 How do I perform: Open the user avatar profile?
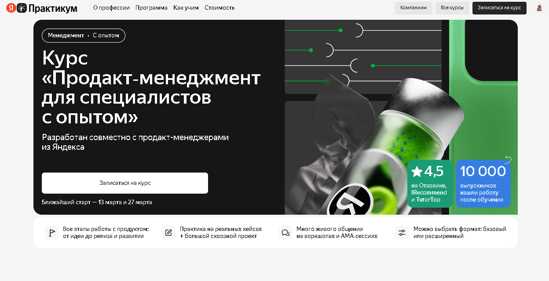click(539, 8)
